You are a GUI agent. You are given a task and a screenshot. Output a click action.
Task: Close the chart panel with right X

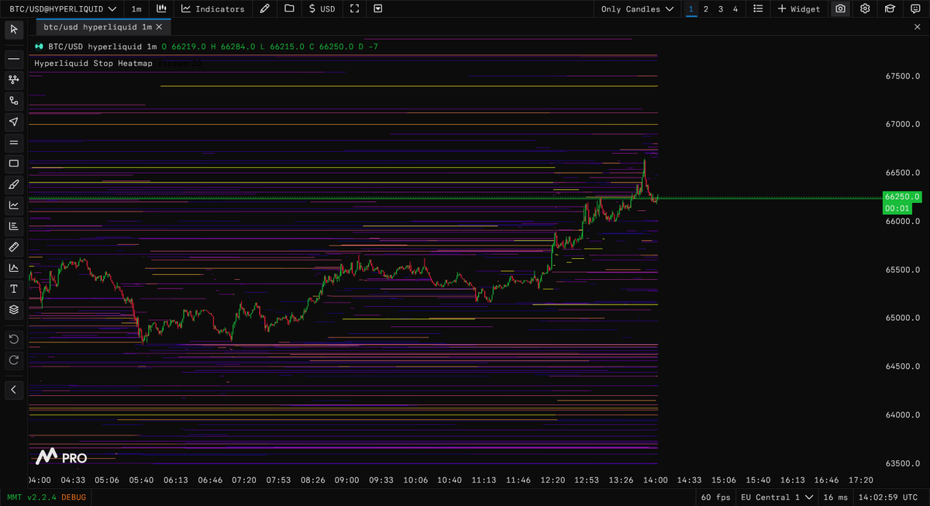coord(918,26)
